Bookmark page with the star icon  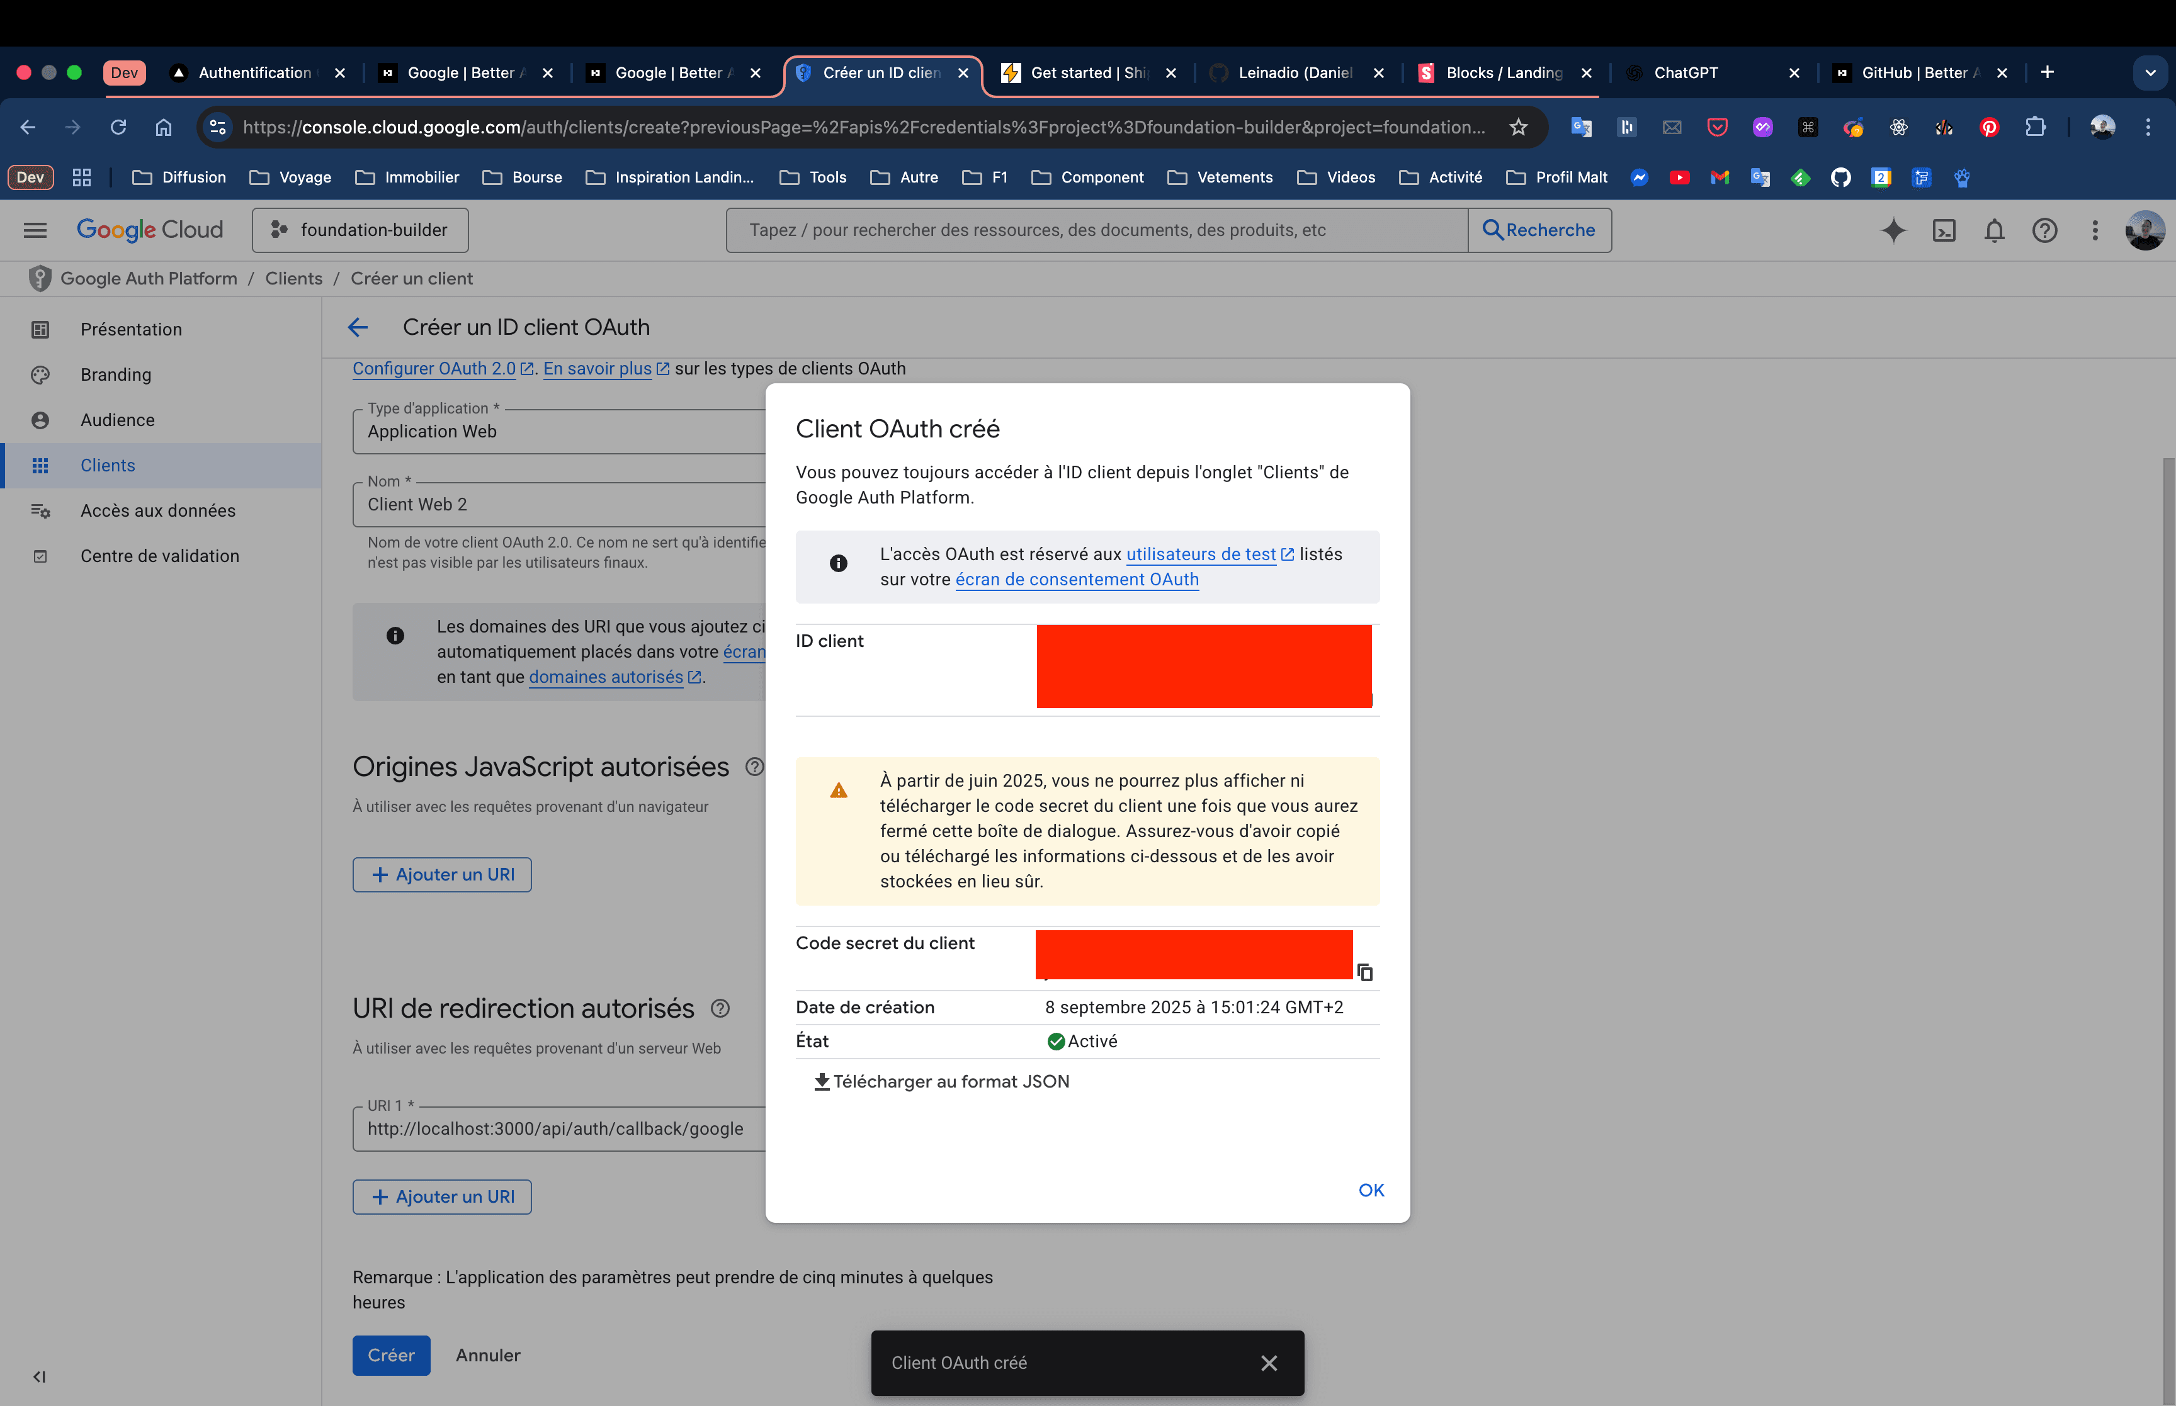[x=1519, y=127]
